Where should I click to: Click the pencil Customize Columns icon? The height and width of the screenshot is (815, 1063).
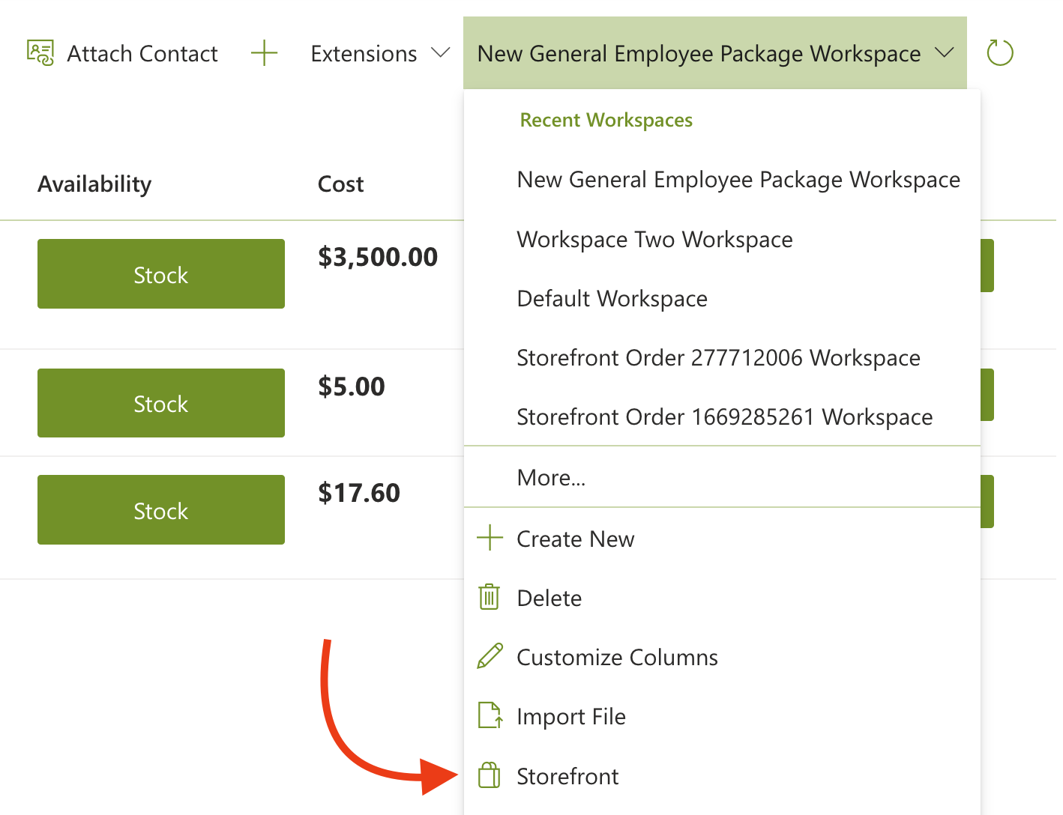(490, 656)
